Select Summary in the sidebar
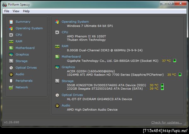The width and height of the screenshot is (189, 134). point(23,22)
